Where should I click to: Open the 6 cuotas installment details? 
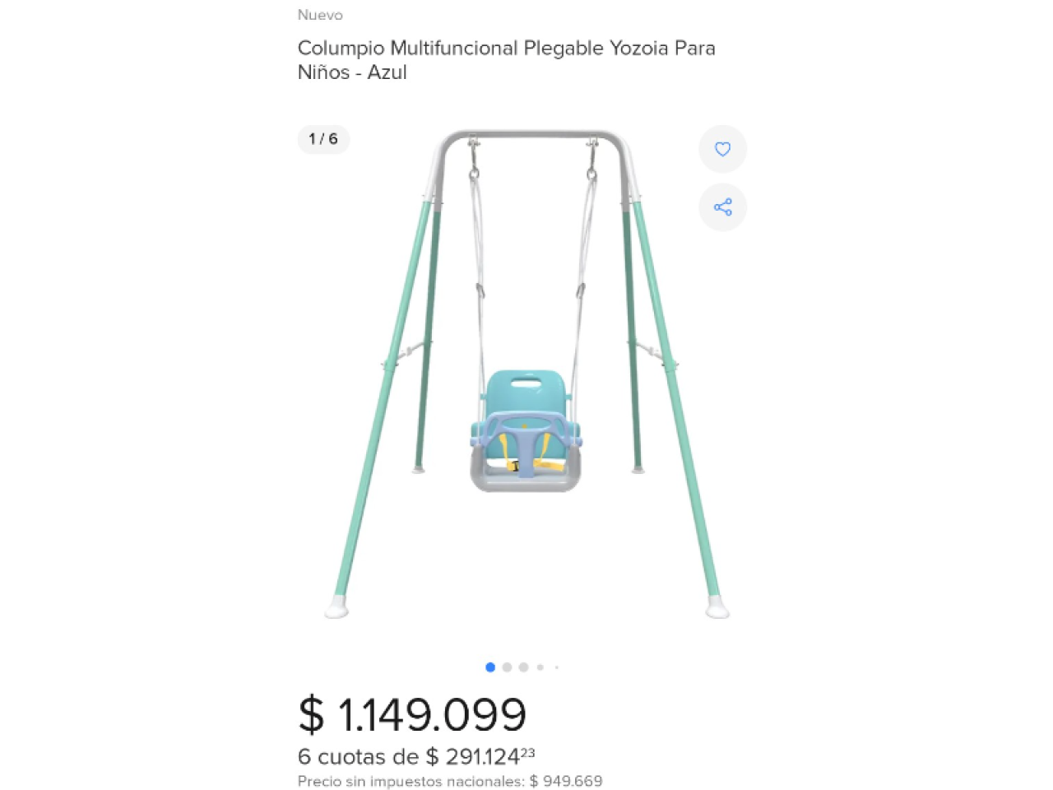point(415,756)
